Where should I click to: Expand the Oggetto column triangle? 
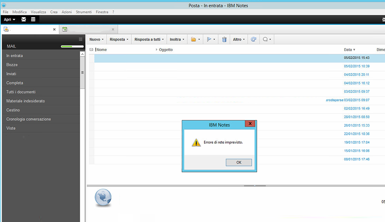point(157,50)
